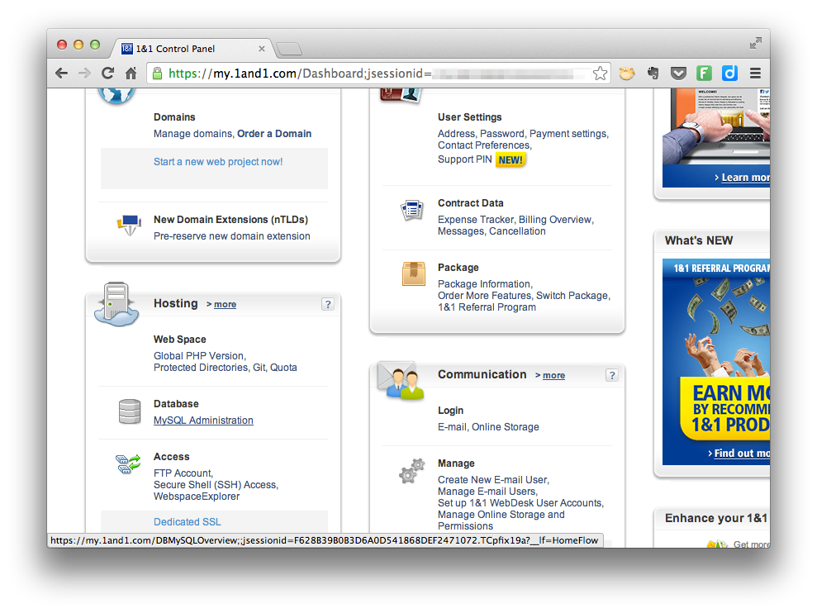Screen dimensions: 817x613
Task: Open FTP Account link
Action: pos(183,473)
